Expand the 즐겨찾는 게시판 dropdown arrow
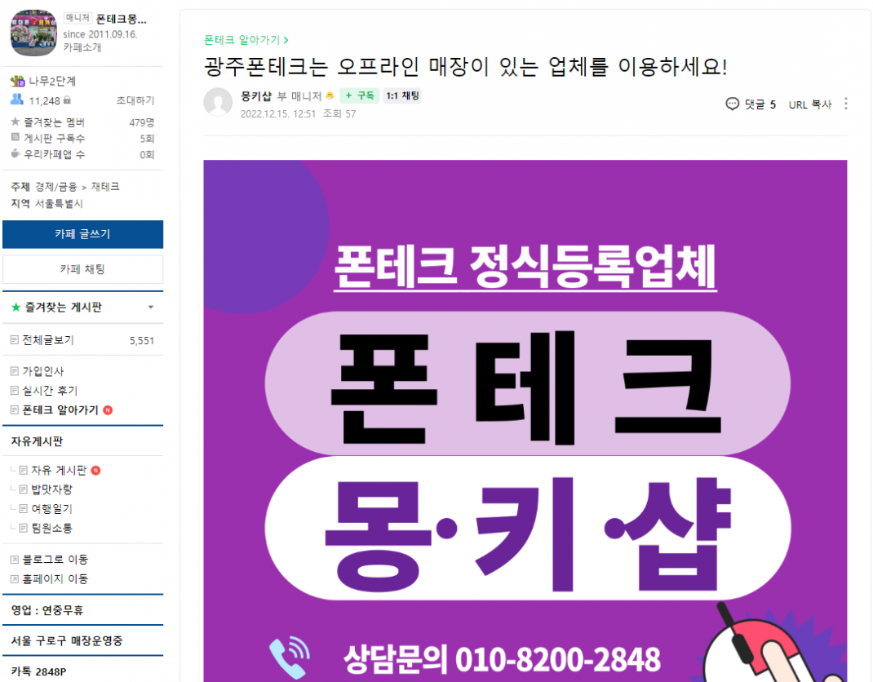This screenshot has height=682, width=873. 150,308
